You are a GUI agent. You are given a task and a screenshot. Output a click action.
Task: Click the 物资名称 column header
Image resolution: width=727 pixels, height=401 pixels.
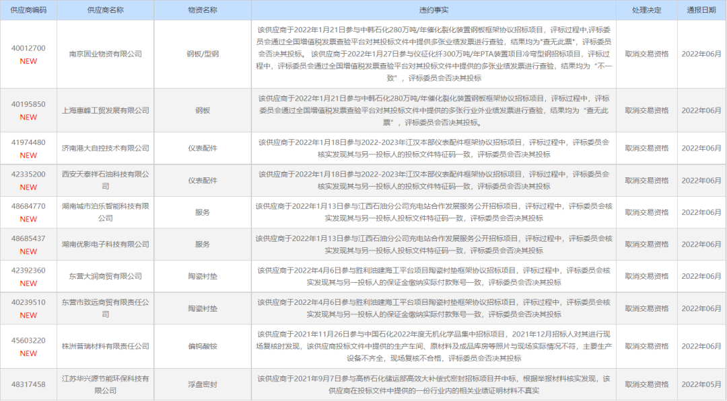click(x=203, y=9)
